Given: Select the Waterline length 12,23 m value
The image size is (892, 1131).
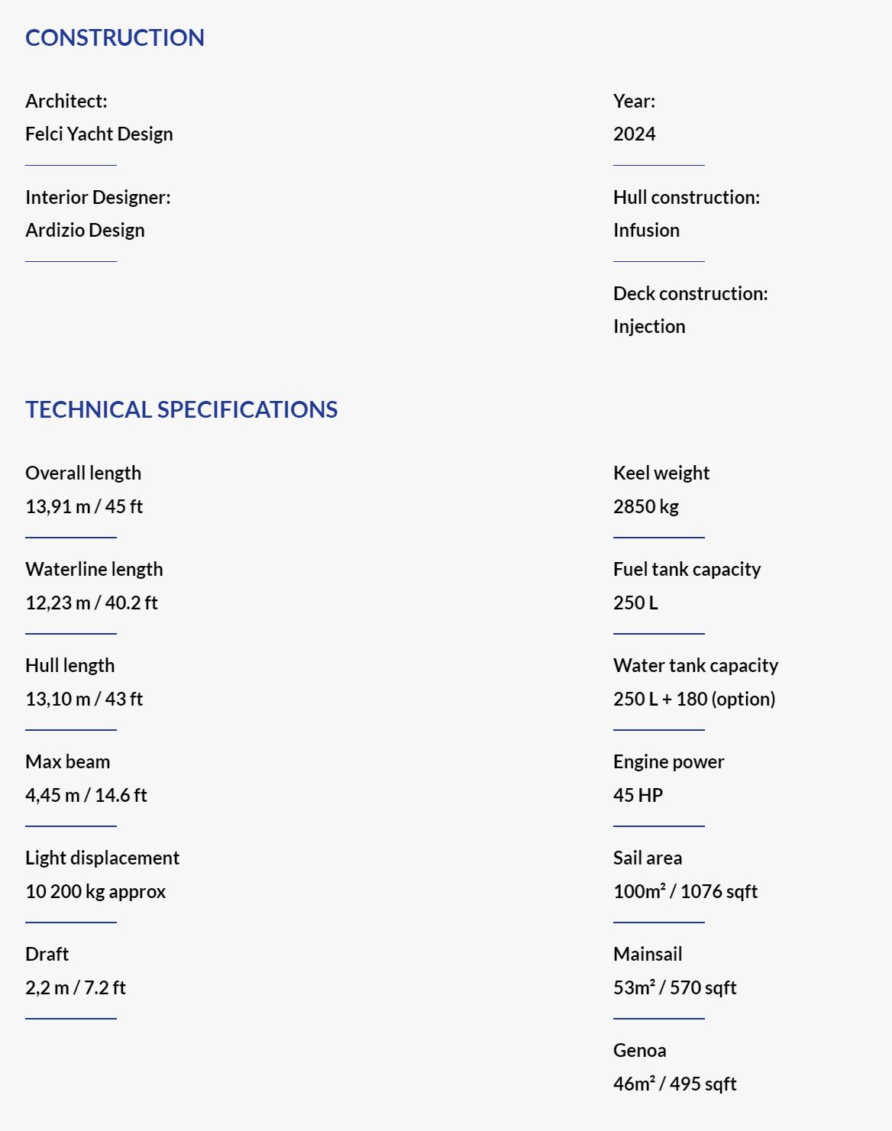Looking at the screenshot, I should tap(92, 603).
